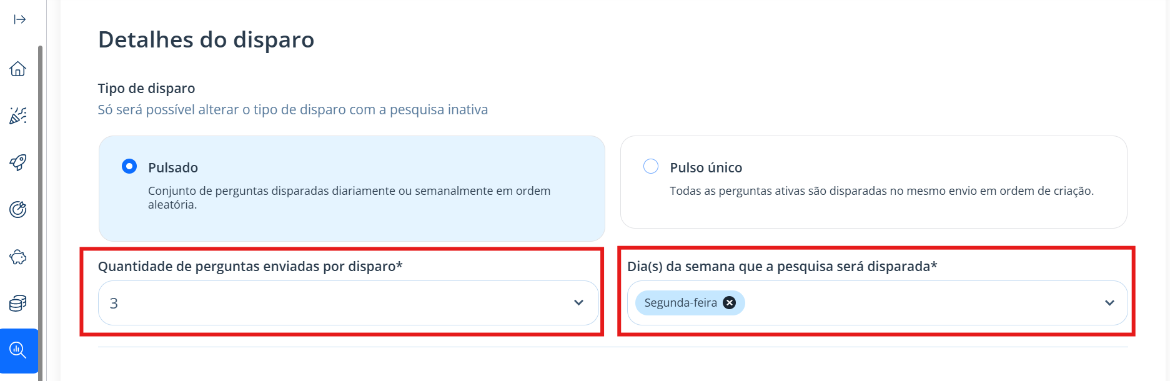Select the Pulsado radio button
The width and height of the screenshot is (1170, 381).
click(129, 166)
